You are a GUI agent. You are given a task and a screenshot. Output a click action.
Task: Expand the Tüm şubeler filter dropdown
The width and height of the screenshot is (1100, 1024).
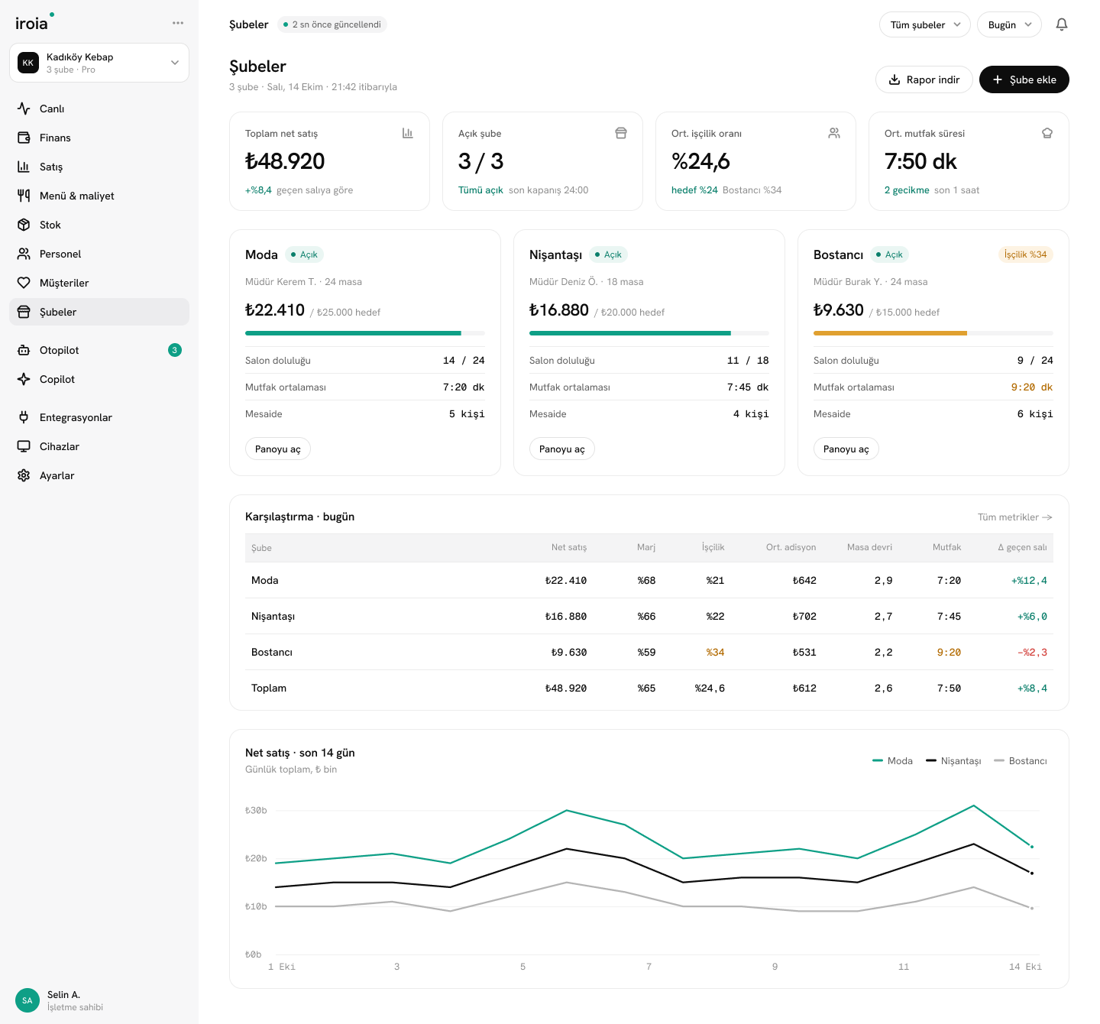[x=925, y=24]
